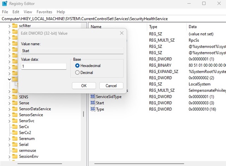The image size is (226, 166).
Task: Click the values pane horizontal scrollbar
Action: click(x=139, y=164)
